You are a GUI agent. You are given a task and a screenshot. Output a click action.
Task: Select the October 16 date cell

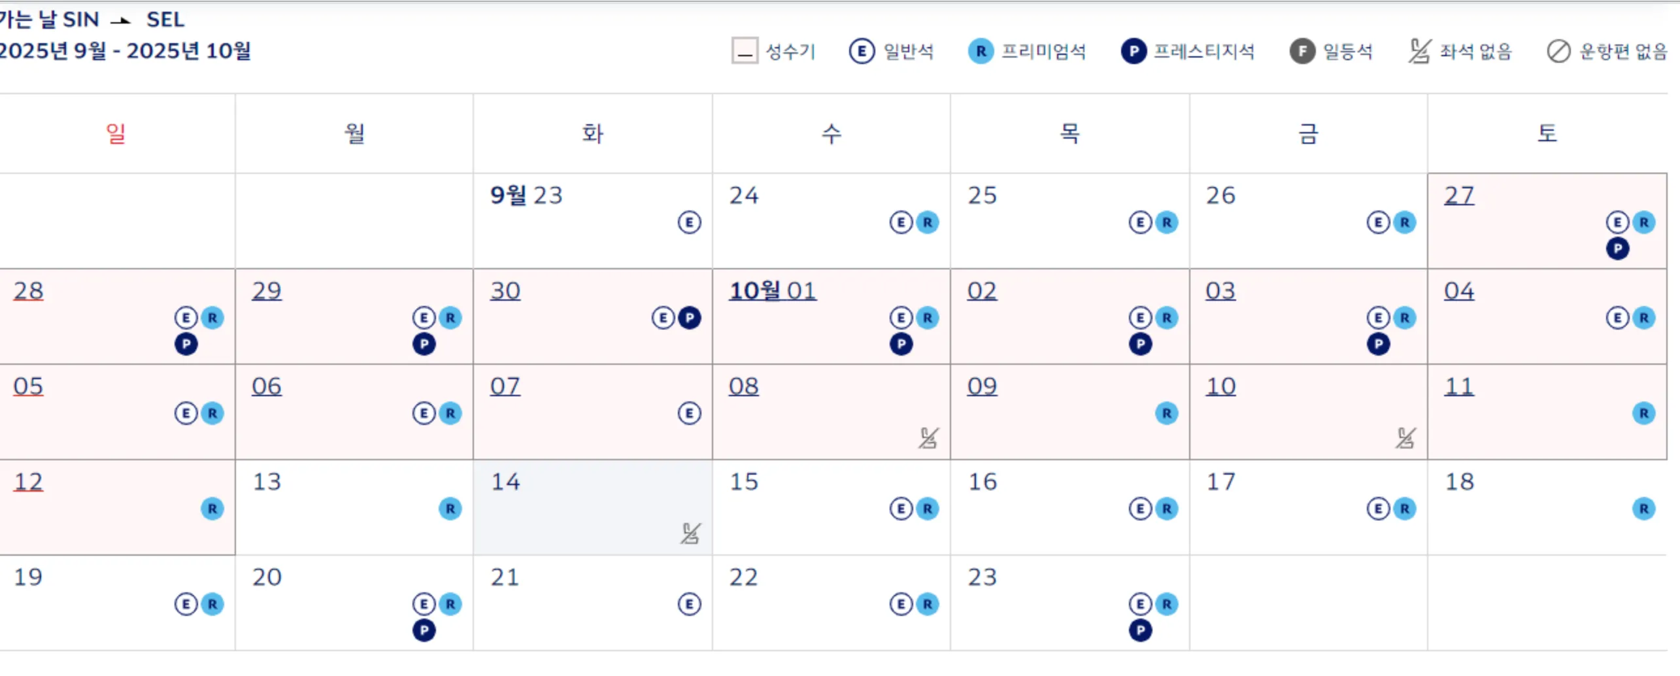pyautogui.click(x=1069, y=508)
